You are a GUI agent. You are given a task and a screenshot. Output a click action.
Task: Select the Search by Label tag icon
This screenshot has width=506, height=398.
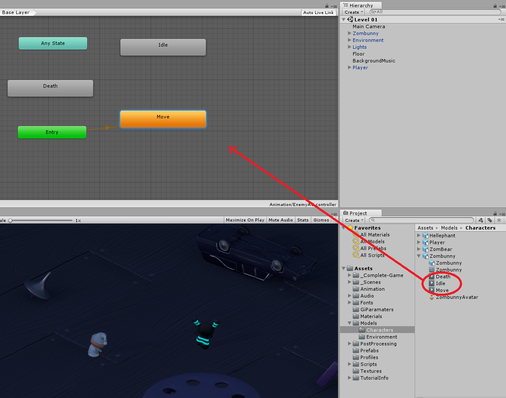(x=490, y=220)
